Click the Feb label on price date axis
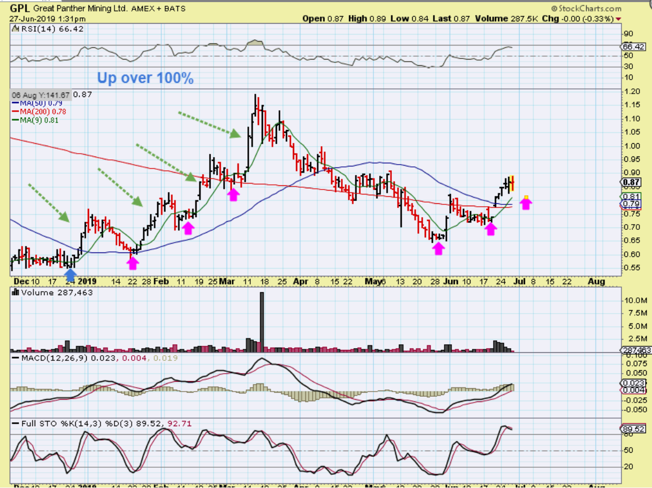The image size is (652, 488). pos(161,282)
